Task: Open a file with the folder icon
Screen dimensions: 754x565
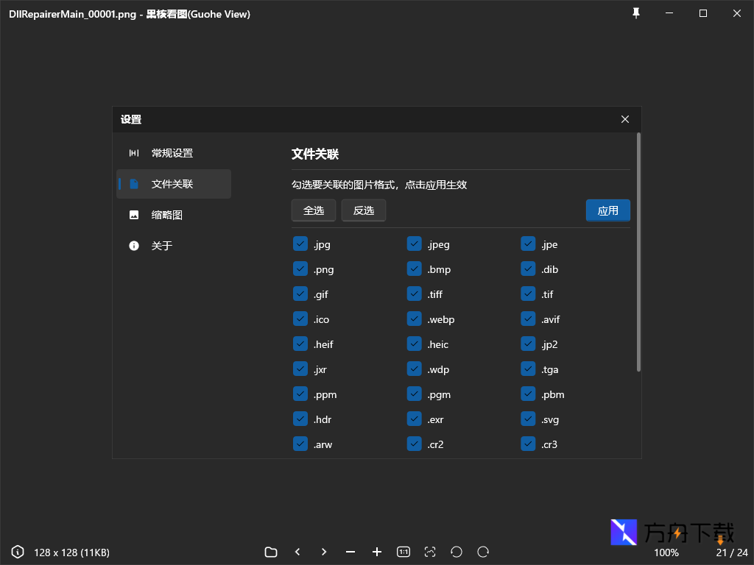Action: click(271, 552)
